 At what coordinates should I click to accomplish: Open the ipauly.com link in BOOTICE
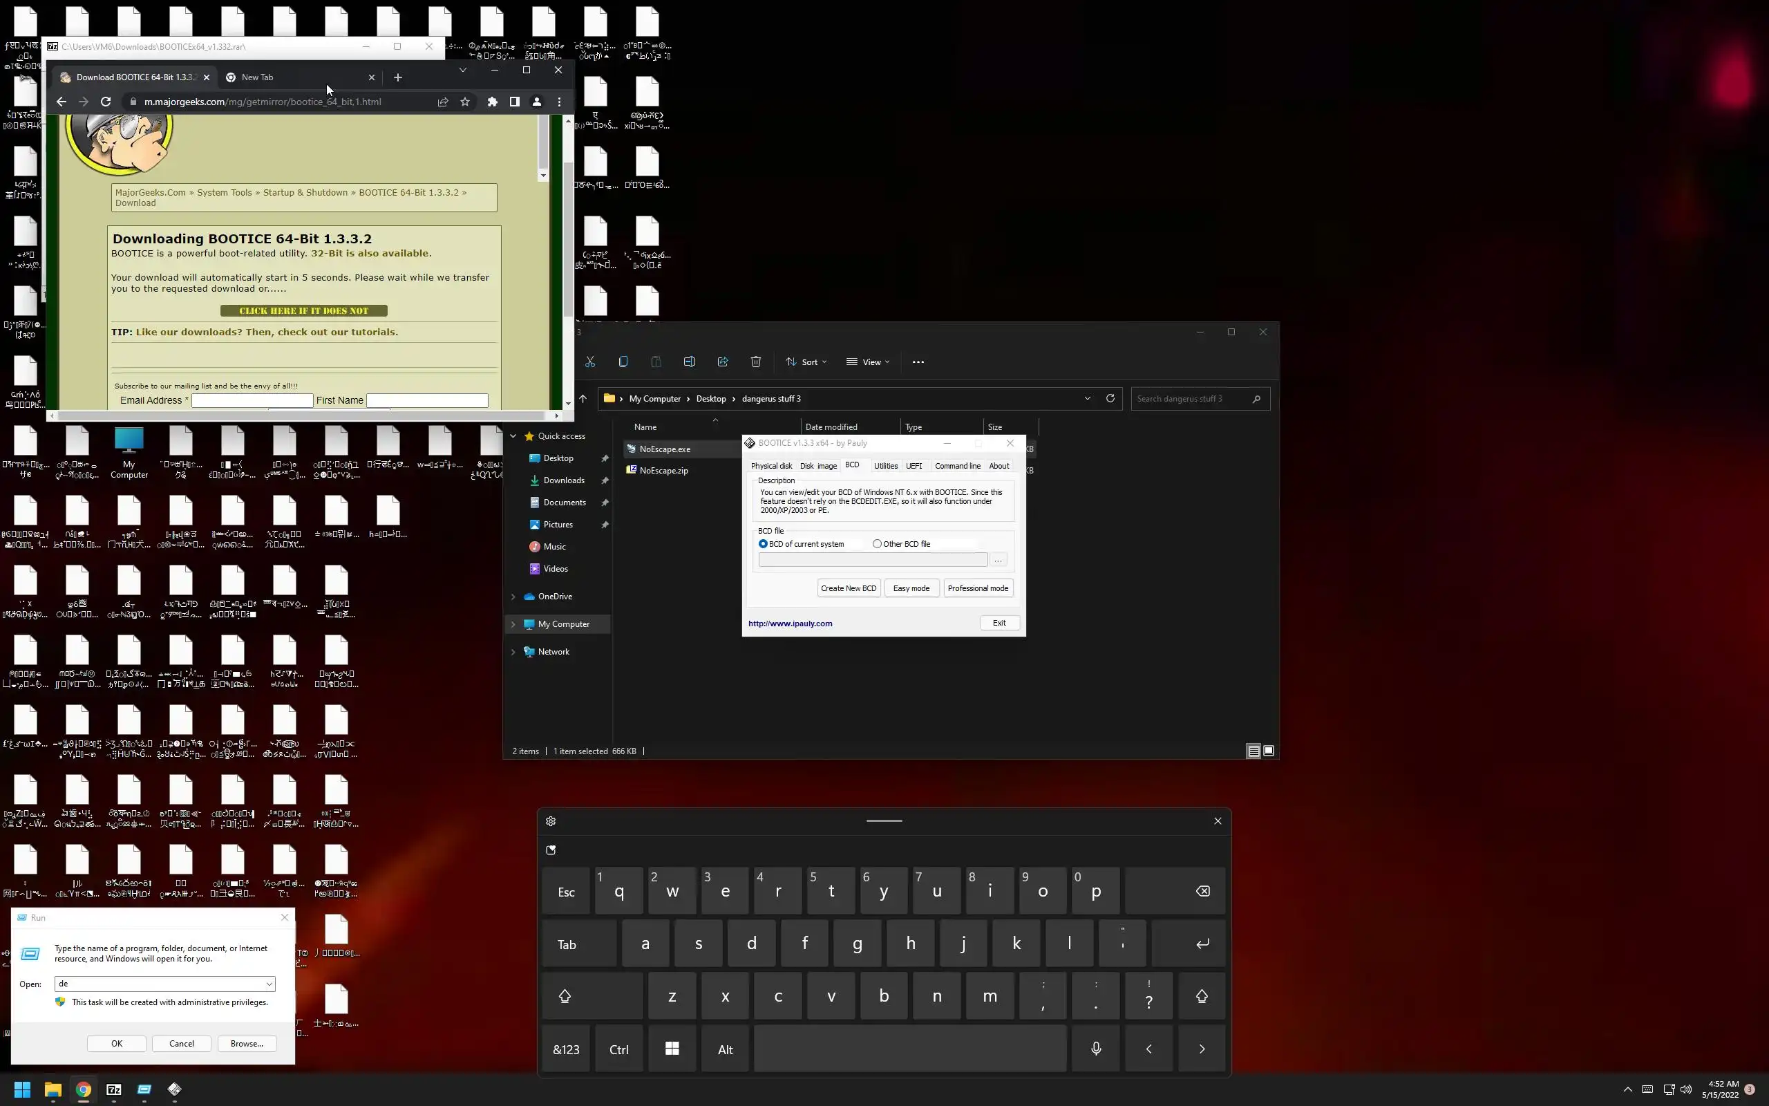point(791,624)
